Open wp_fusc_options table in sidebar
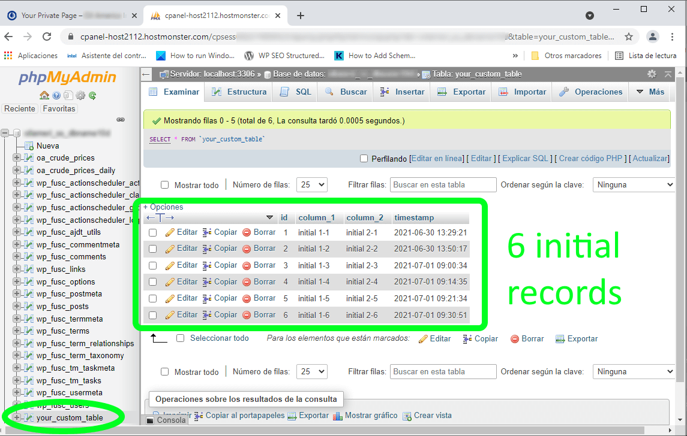This screenshot has width=687, height=436. coord(66,281)
